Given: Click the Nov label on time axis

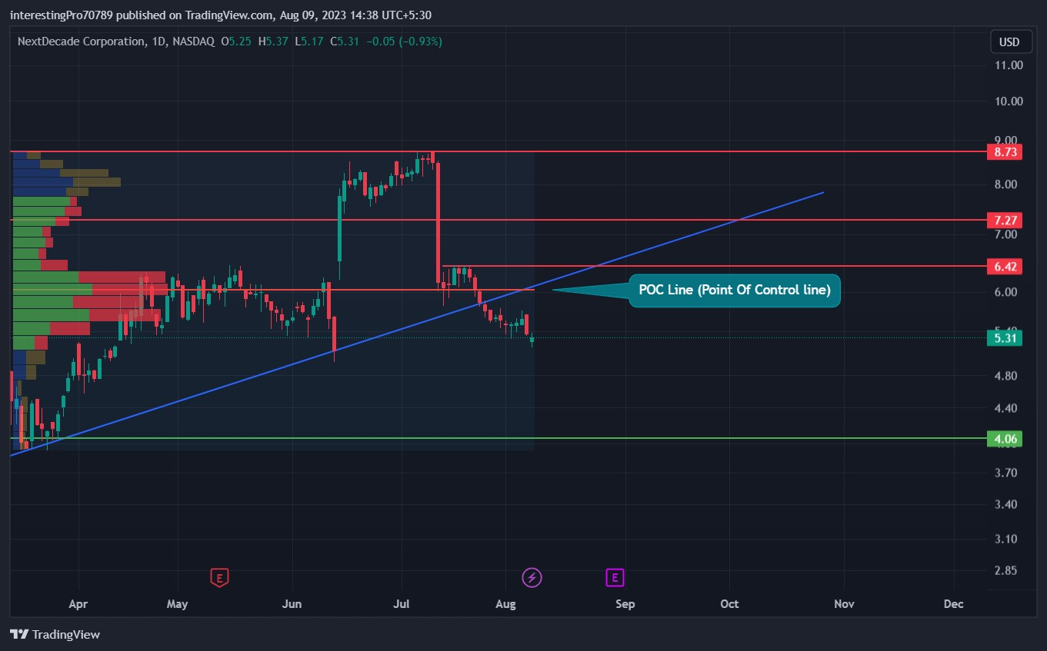Looking at the screenshot, I should click(x=844, y=604).
